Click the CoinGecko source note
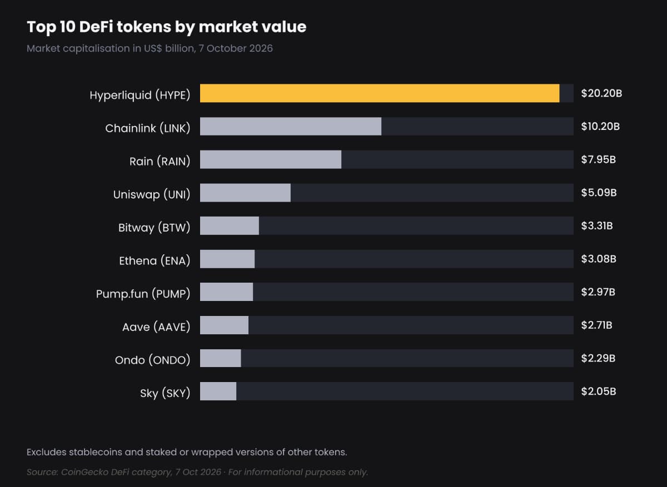667x487 pixels. point(197,472)
